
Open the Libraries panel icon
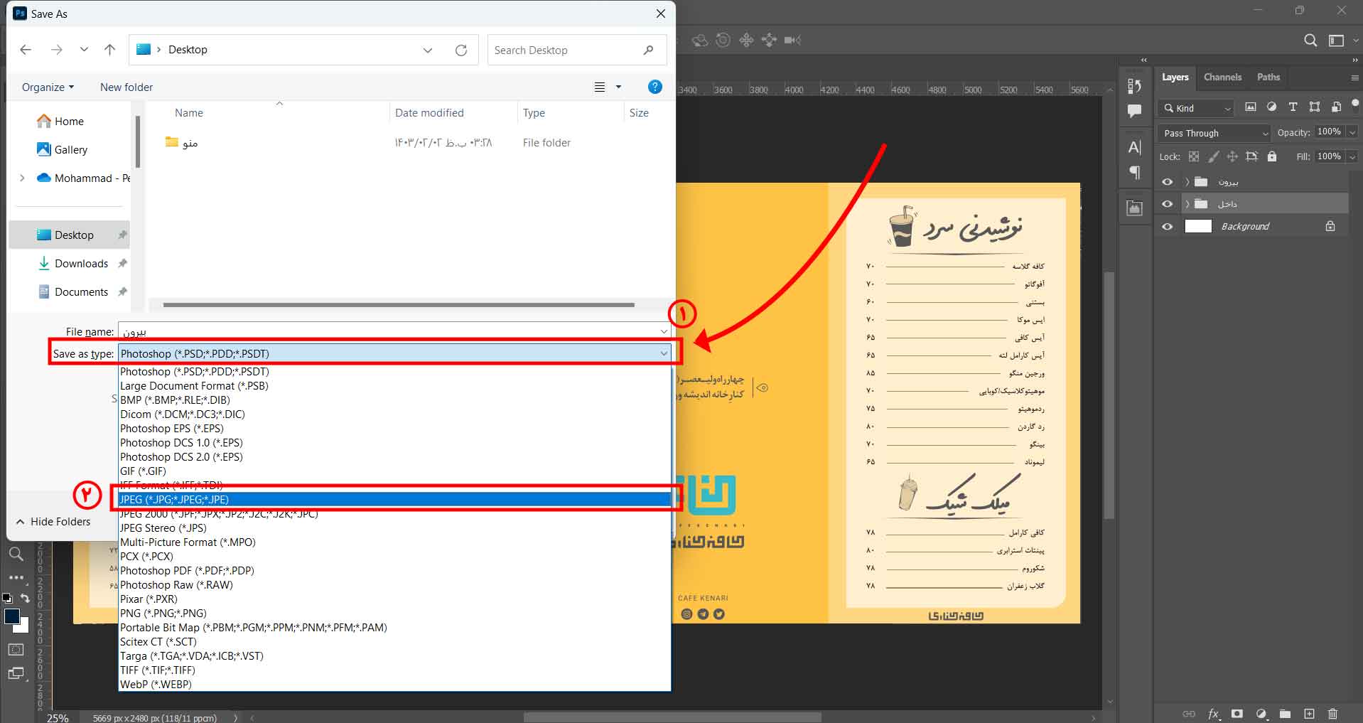[1134, 208]
